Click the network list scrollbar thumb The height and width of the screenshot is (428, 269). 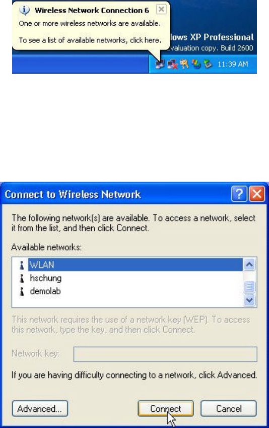(249, 287)
